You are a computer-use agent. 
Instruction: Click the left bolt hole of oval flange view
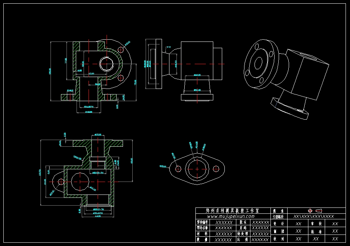[178, 169]
